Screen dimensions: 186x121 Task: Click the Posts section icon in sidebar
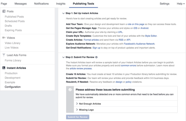pyautogui.click(x=4, y=11)
